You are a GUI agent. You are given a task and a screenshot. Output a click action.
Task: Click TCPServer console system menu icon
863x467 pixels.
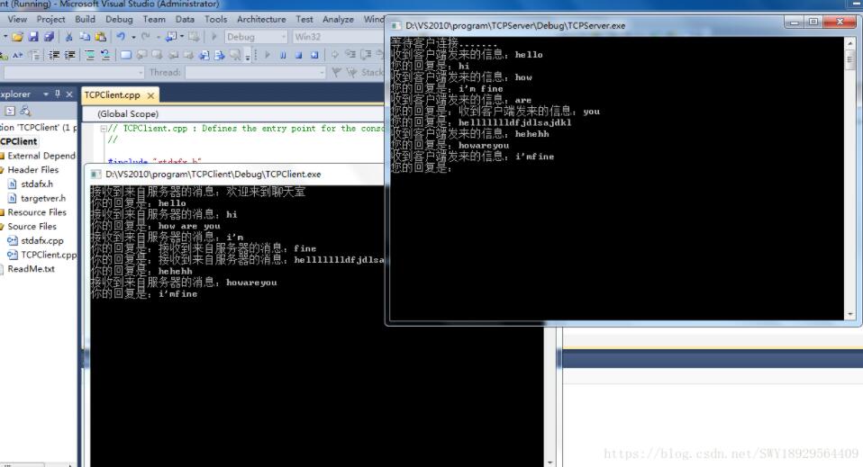395,25
